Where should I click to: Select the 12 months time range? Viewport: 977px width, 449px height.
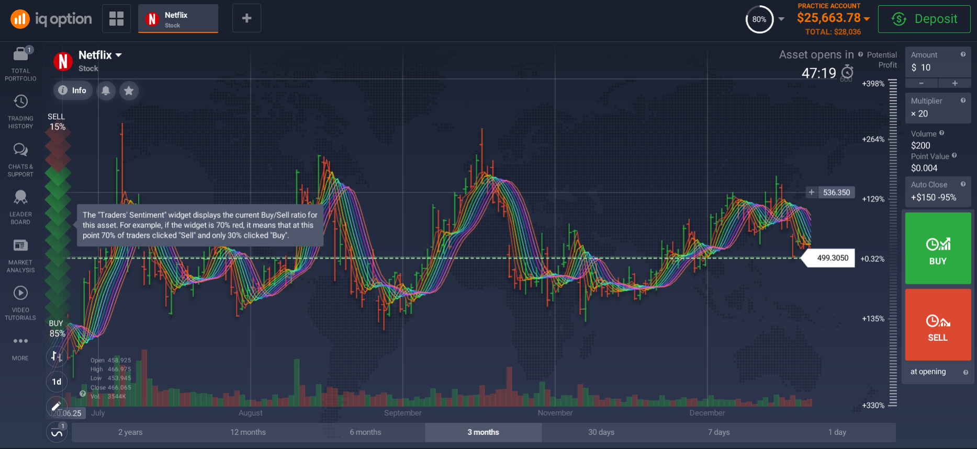coord(248,432)
